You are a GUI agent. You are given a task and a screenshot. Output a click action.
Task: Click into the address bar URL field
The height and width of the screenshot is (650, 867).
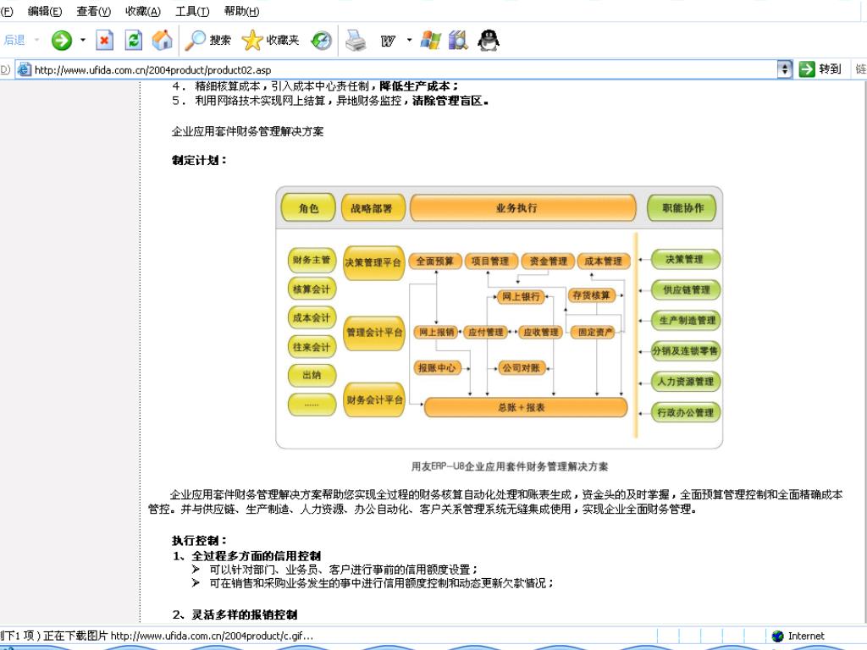coord(405,69)
